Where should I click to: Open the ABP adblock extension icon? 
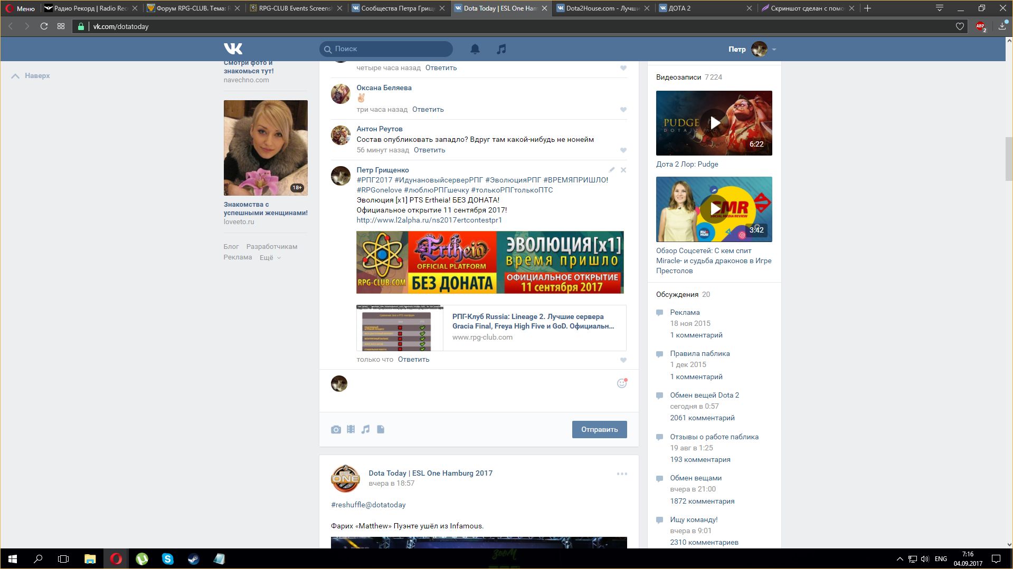pyautogui.click(x=981, y=26)
